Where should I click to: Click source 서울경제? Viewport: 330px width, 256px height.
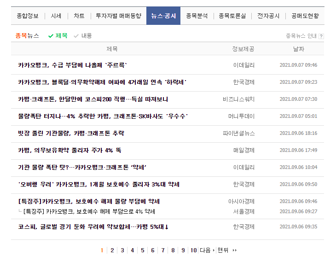tap(244, 211)
